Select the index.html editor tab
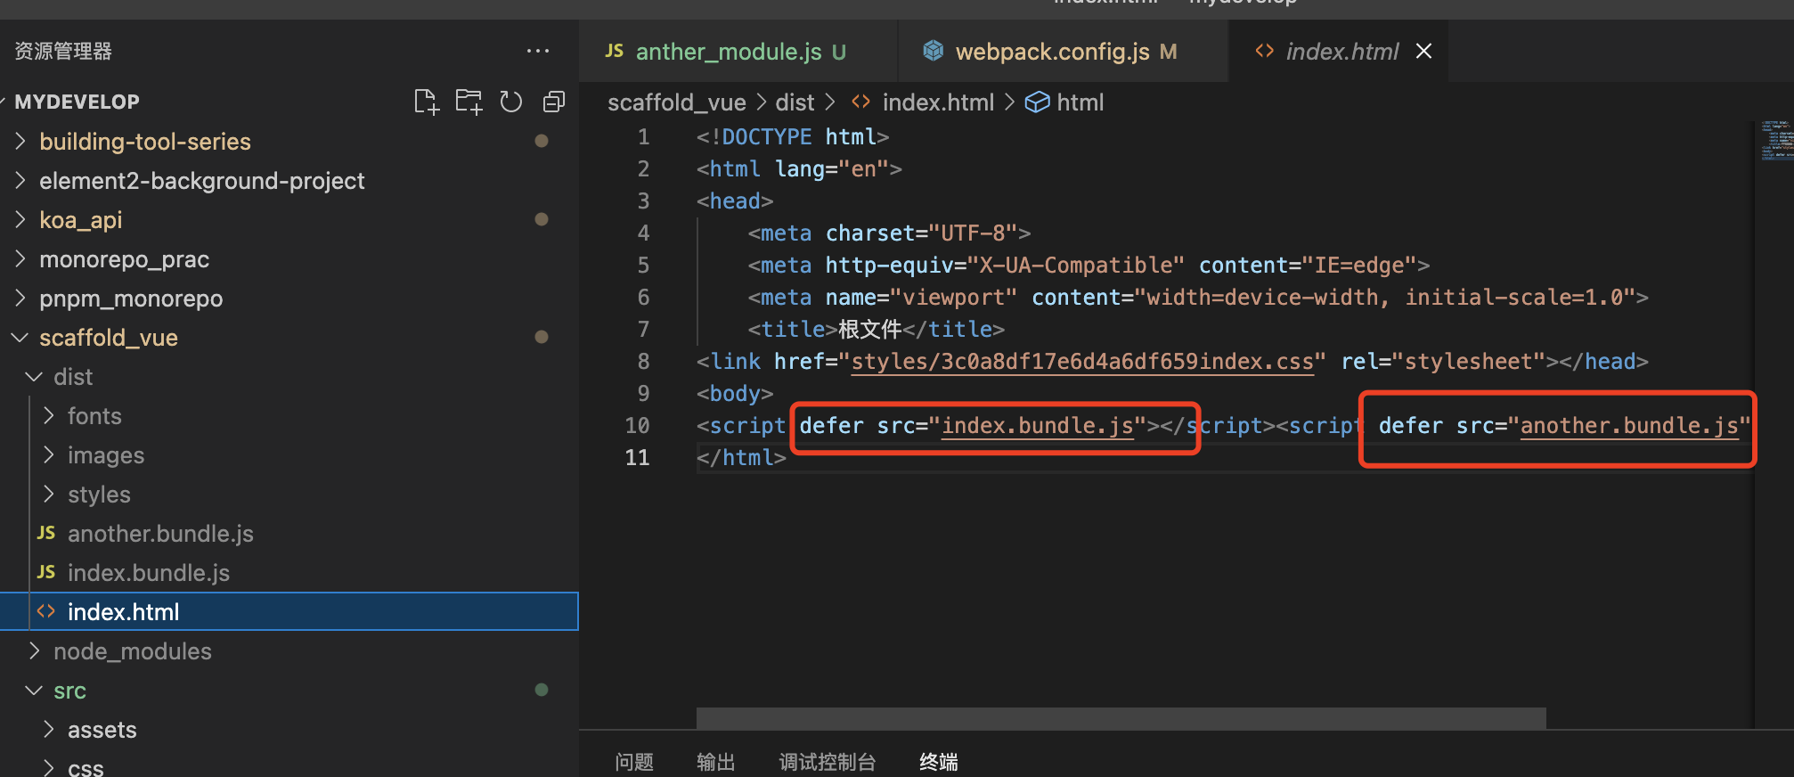1794x777 pixels. pos(1338,51)
